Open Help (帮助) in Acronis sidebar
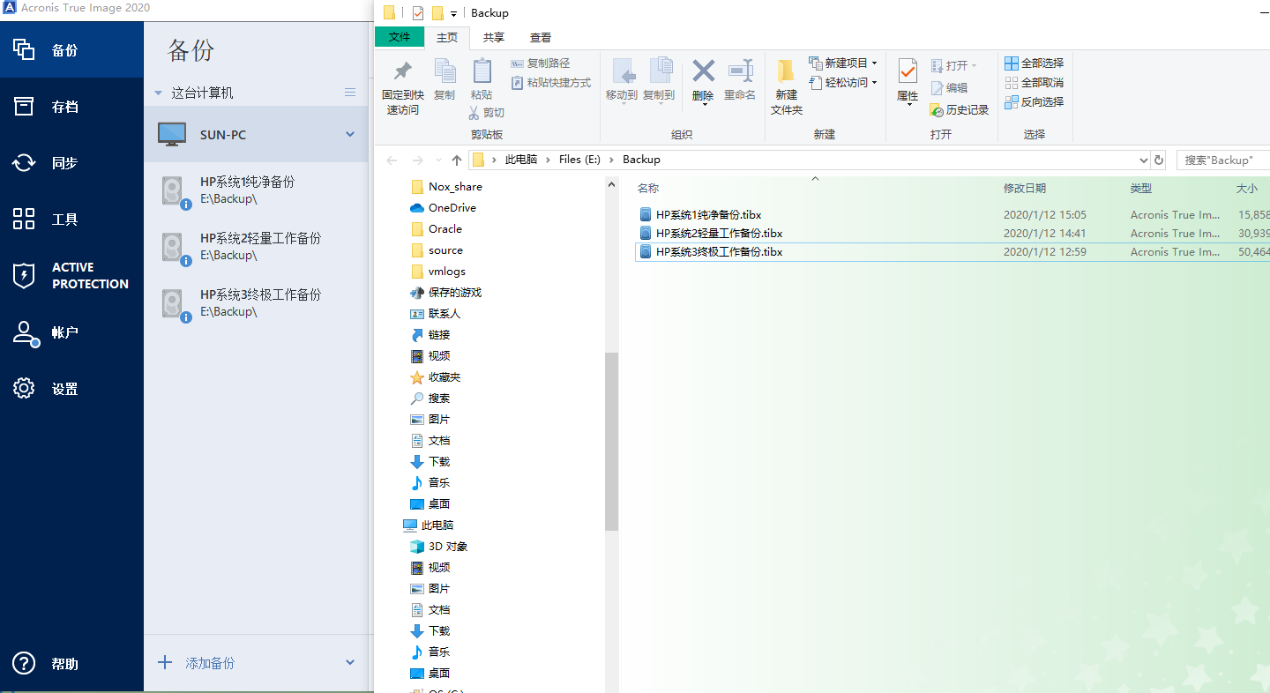The image size is (1270, 693). point(71,663)
